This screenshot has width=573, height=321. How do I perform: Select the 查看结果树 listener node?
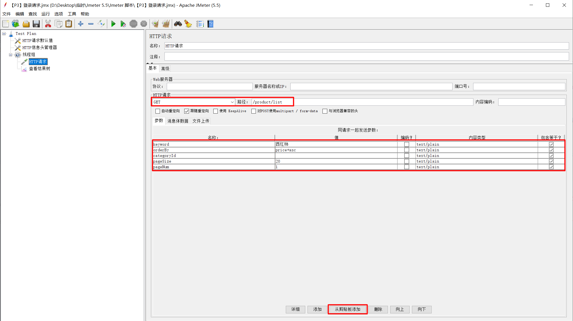click(39, 68)
